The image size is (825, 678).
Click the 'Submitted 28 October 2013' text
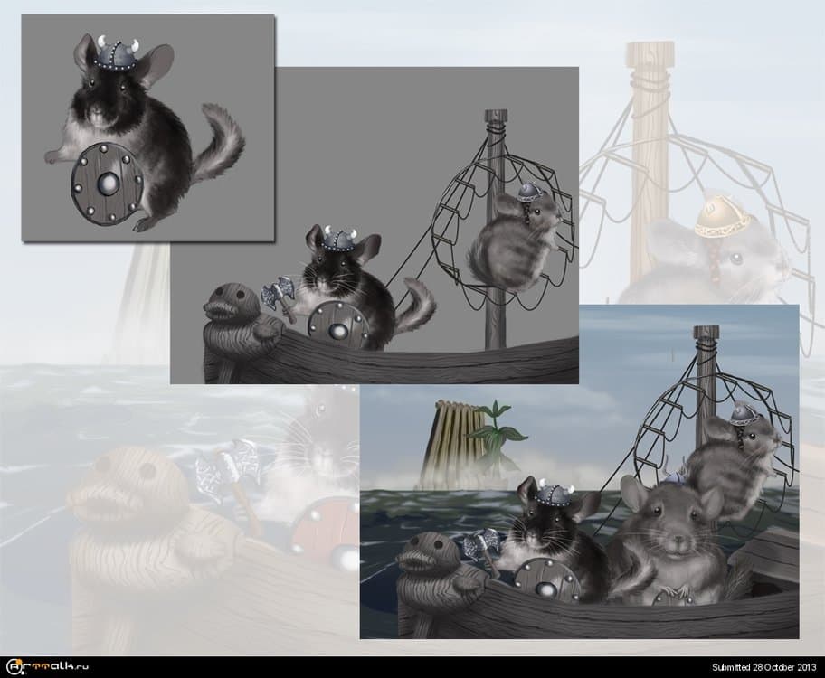point(766,668)
